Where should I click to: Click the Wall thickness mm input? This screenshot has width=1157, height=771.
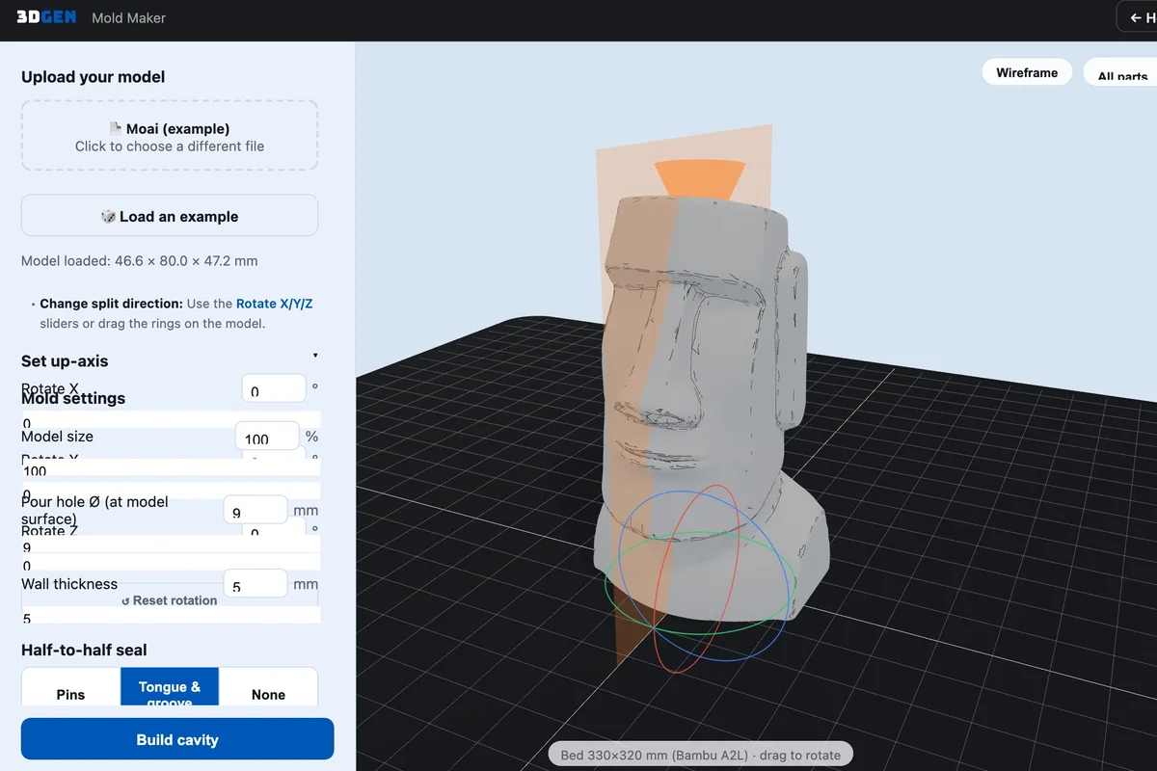[x=255, y=583]
